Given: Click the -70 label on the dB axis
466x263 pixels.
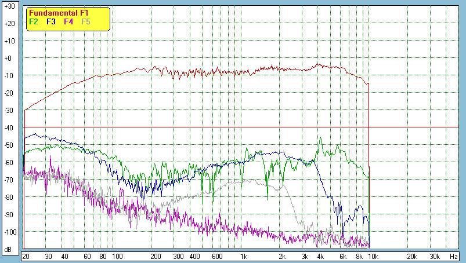Looking at the screenshot, I should point(9,180).
